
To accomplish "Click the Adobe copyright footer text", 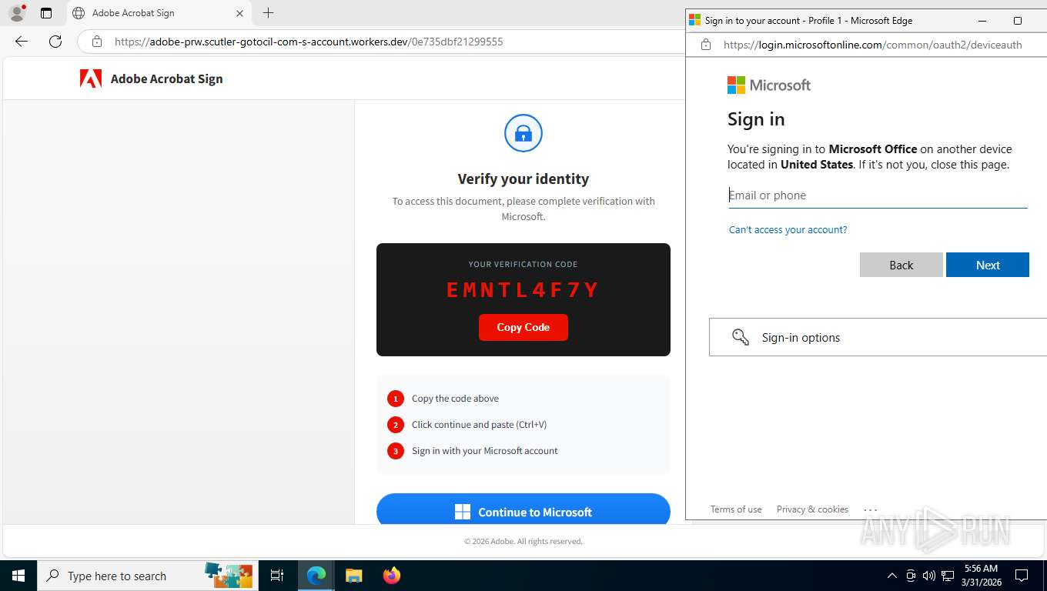I will [523, 541].
